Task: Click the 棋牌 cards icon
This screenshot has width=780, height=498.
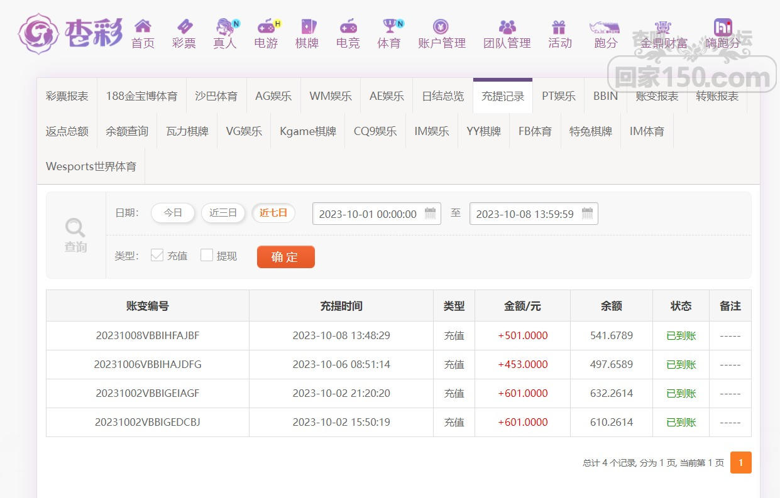Action: [x=307, y=26]
